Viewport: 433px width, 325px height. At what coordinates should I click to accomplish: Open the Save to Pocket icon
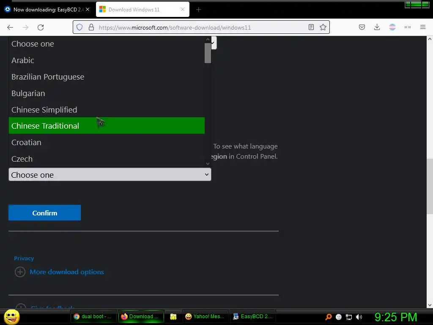[362, 27]
